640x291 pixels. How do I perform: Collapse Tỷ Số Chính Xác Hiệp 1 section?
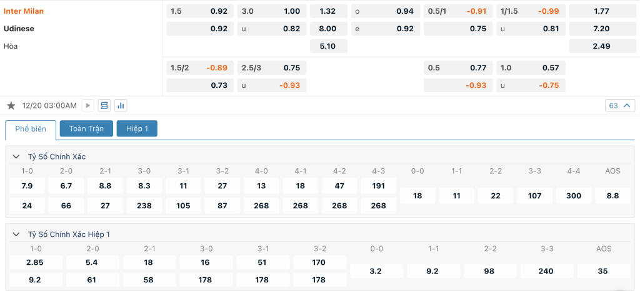16,234
